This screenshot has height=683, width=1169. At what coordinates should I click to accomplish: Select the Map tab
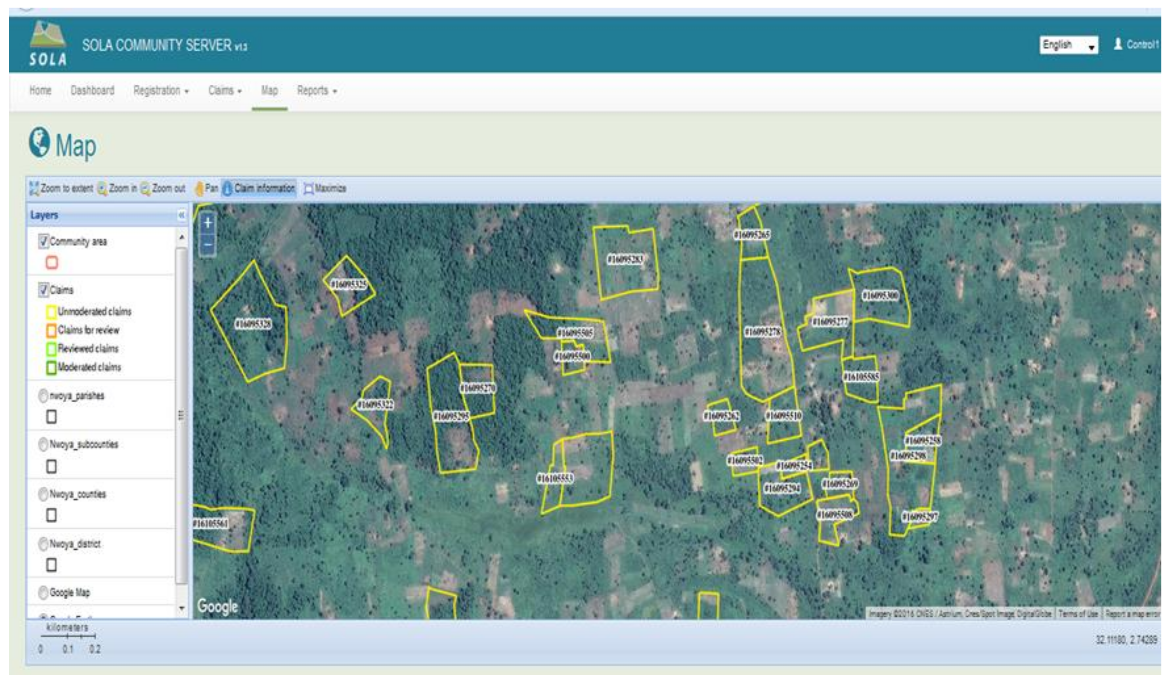270,91
